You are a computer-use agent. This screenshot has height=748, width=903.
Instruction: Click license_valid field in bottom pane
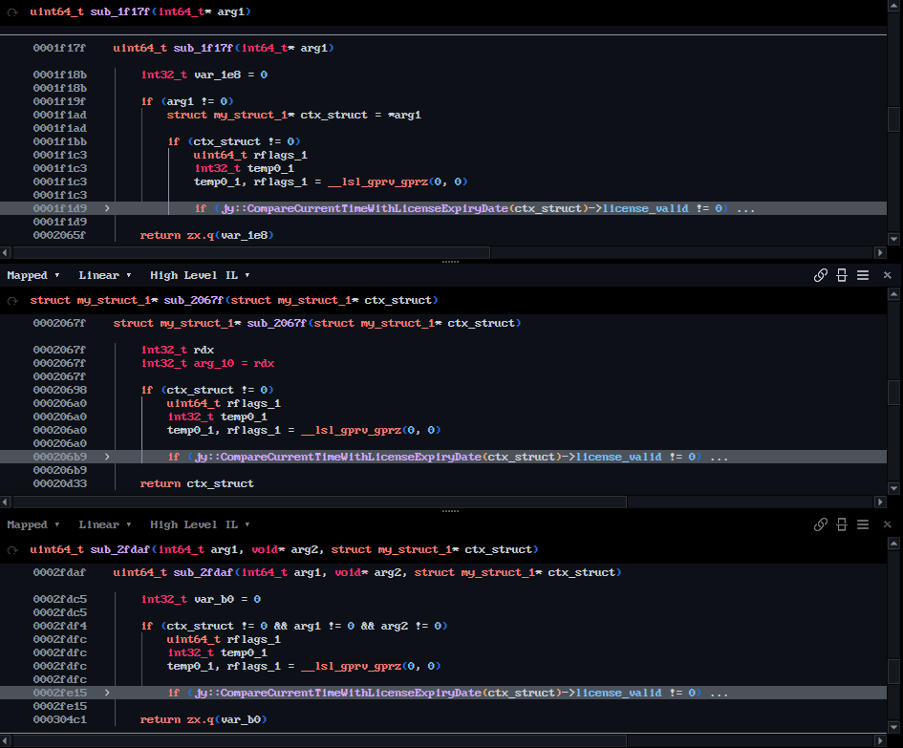click(x=617, y=693)
